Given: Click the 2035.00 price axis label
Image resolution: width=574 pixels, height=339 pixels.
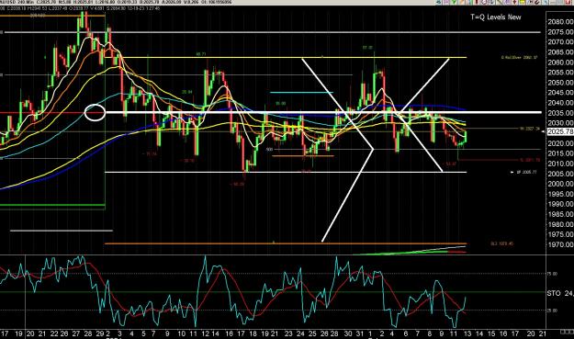Looking at the screenshot, I should coord(560,113).
